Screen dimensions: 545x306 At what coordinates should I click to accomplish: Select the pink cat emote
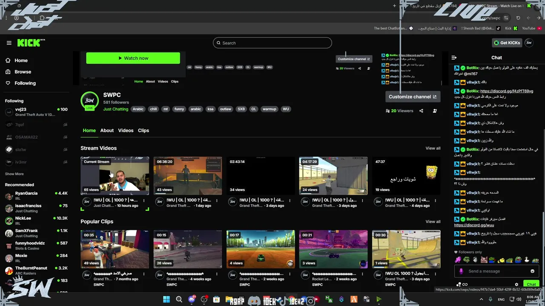(484, 260)
